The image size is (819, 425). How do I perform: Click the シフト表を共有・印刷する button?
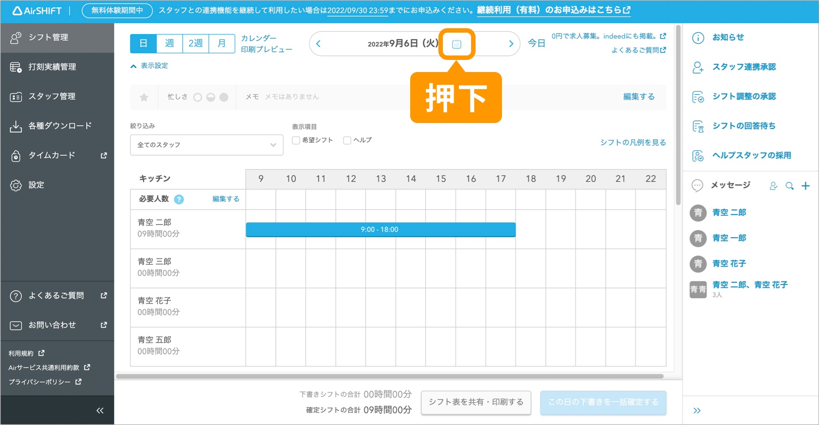pos(476,402)
